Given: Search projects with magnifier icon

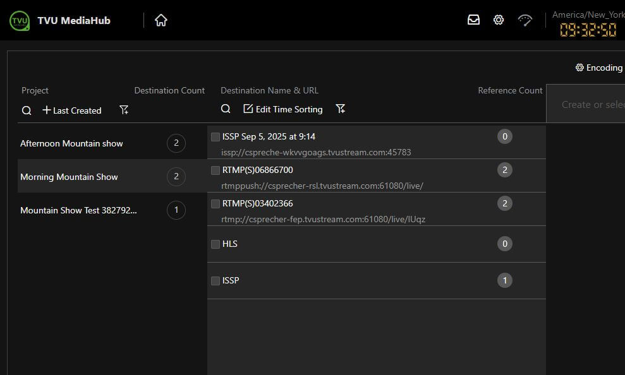Looking at the screenshot, I should (27, 110).
